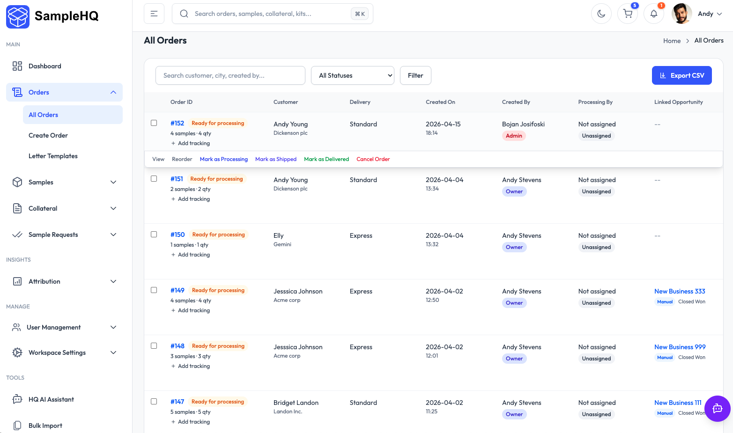Viewport: 733px width, 433px height.
Task: Click the Collateral document icon
Action: 17,208
